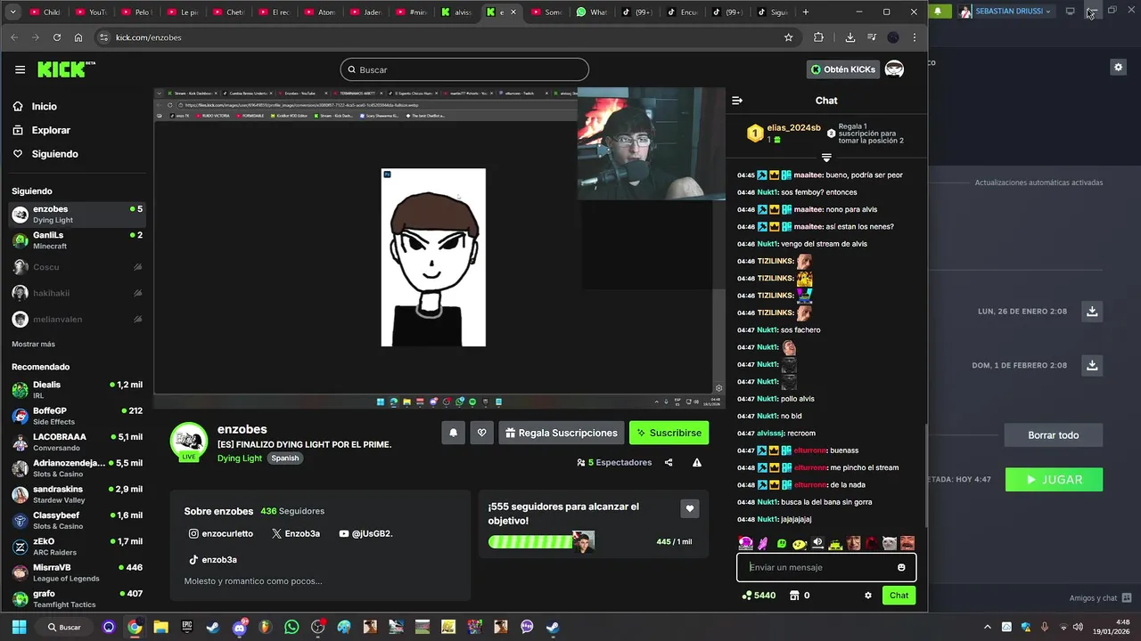
Task: Open the Chrome tab search dropdown
Action: (x=12, y=12)
